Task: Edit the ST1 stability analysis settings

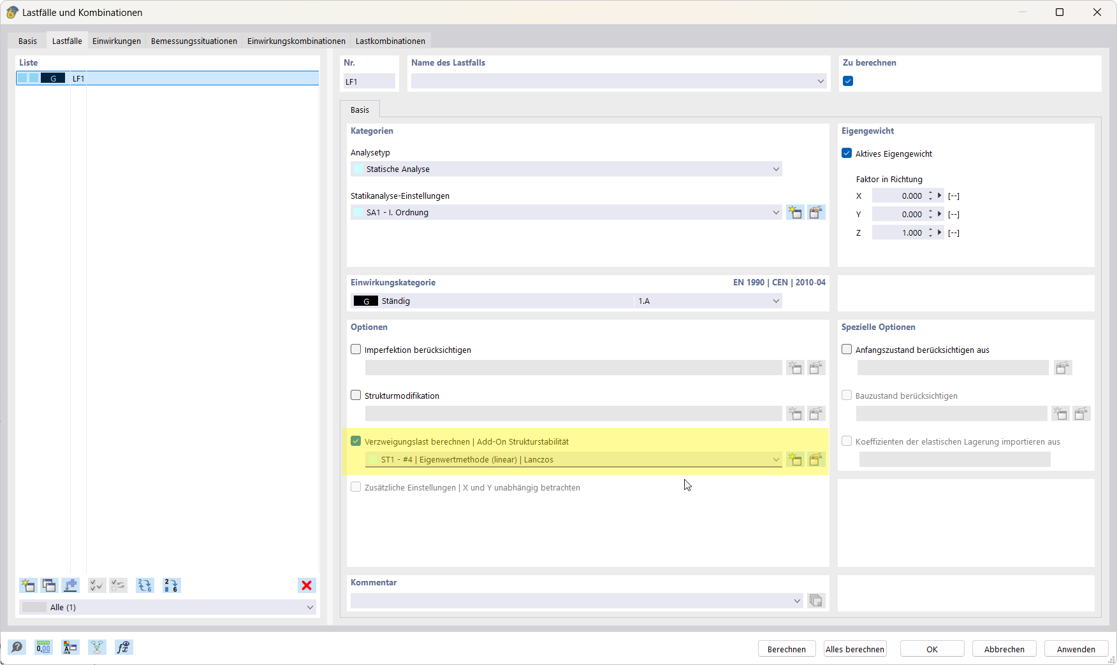Action: pos(816,460)
